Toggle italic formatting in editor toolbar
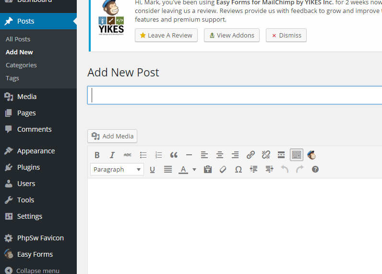Screen dimensions: 382x274 (112, 155)
